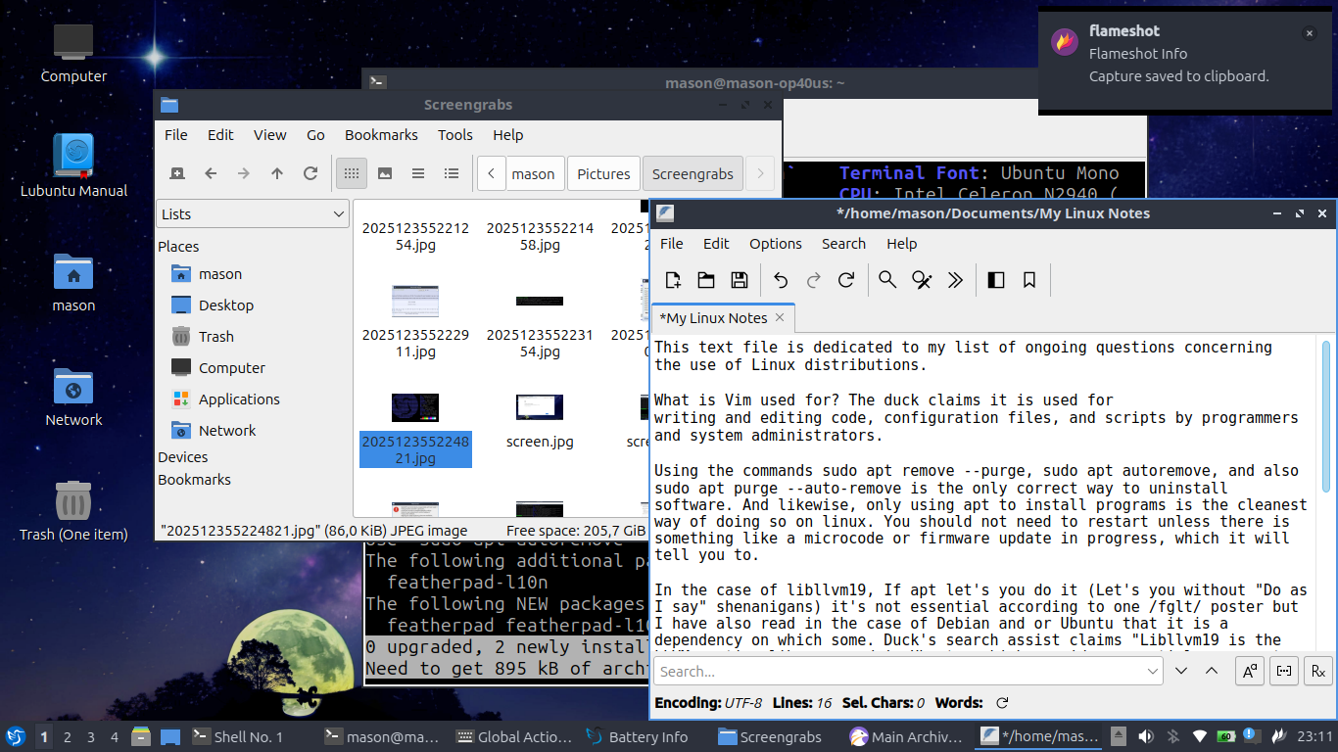Open FeatherPad Help menu

(902, 244)
